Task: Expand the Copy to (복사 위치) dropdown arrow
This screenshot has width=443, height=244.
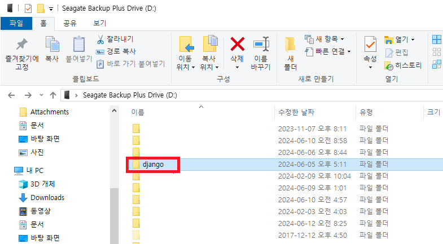Action: 217,68
